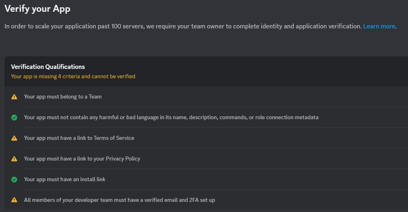408x212 pixels.
Task: Click the warning icon beside Privacy Policy requirement
Action: coord(14,159)
